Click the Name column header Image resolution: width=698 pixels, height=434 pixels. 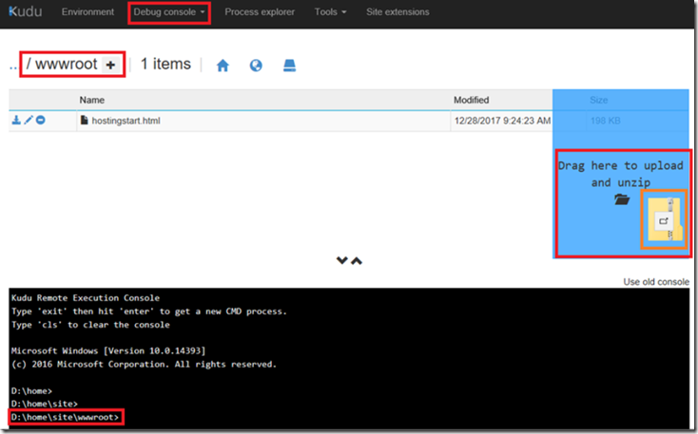tap(91, 100)
